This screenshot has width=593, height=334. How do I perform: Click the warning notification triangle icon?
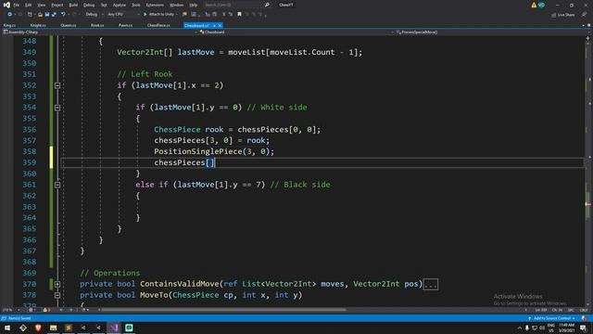(x=534, y=5)
